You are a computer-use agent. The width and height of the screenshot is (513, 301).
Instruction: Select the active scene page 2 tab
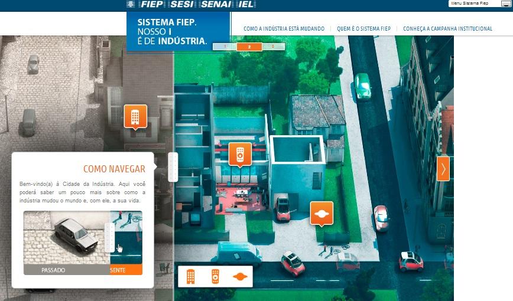pyautogui.click(x=249, y=47)
